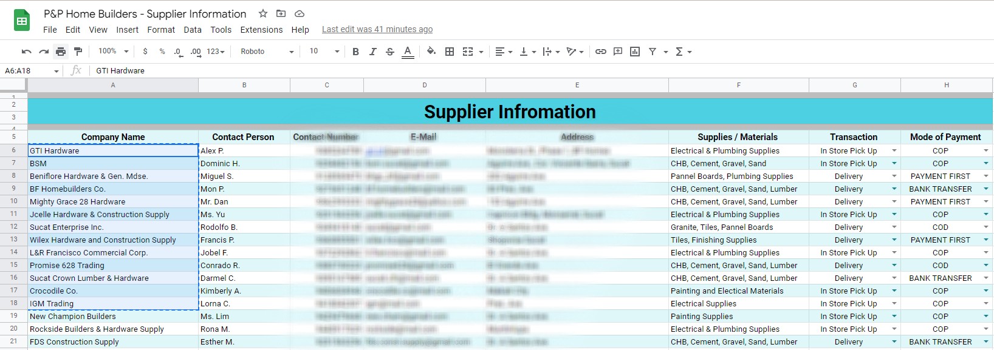Check the cloud save status
Screen dimensions: 994x350
(299, 13)
